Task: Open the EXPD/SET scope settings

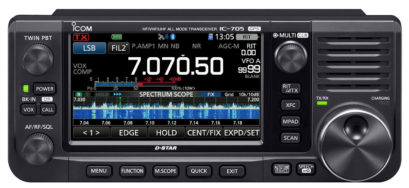Action: pos(242,132)
